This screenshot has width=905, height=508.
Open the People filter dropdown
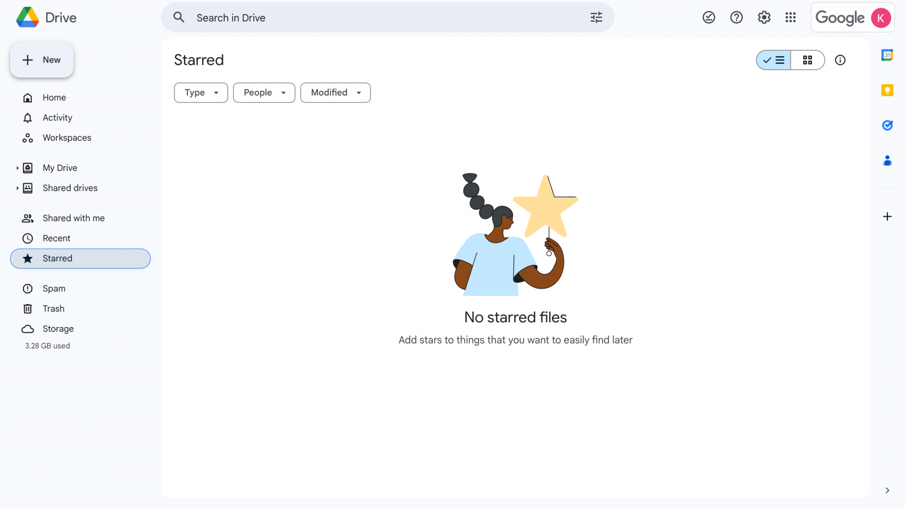pos(264,93)
